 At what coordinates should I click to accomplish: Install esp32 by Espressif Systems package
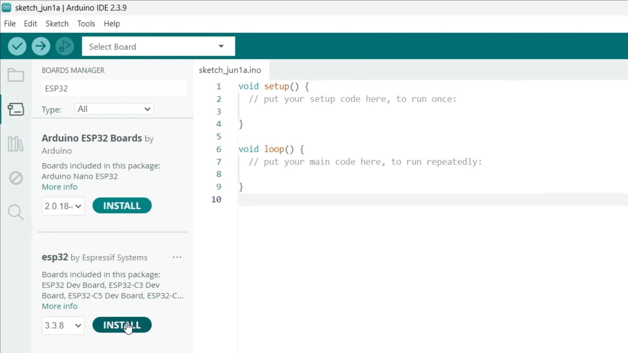(x=122, y=325)
